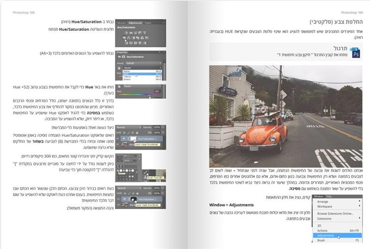Choose Brush in the Window menu

tap(338, 240)
